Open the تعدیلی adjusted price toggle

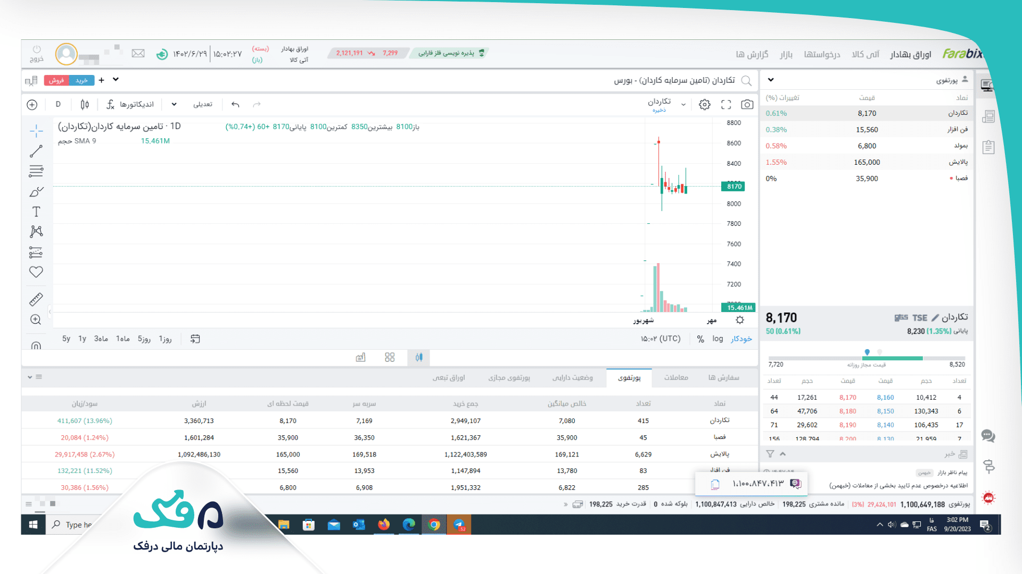point(202,104)
